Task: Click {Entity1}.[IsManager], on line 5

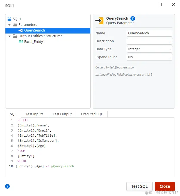Action: point(38,141)
